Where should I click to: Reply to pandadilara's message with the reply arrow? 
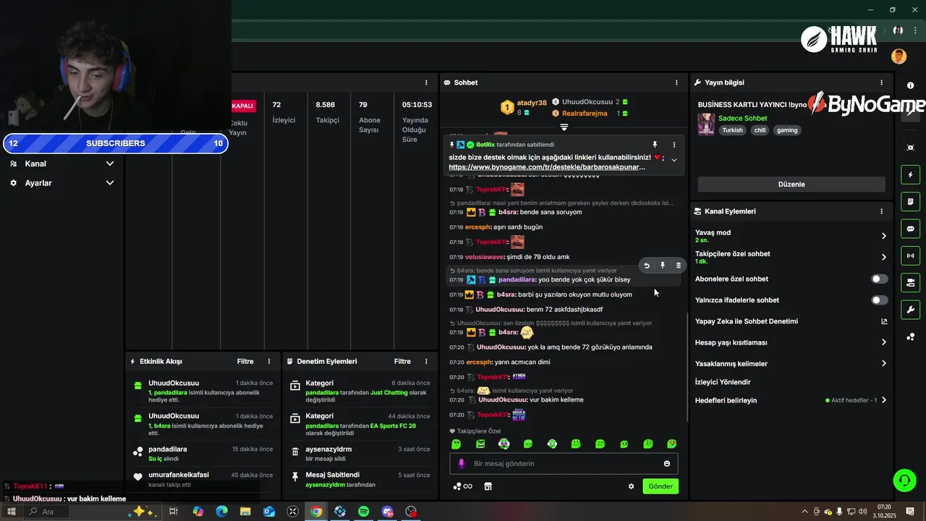647,266
